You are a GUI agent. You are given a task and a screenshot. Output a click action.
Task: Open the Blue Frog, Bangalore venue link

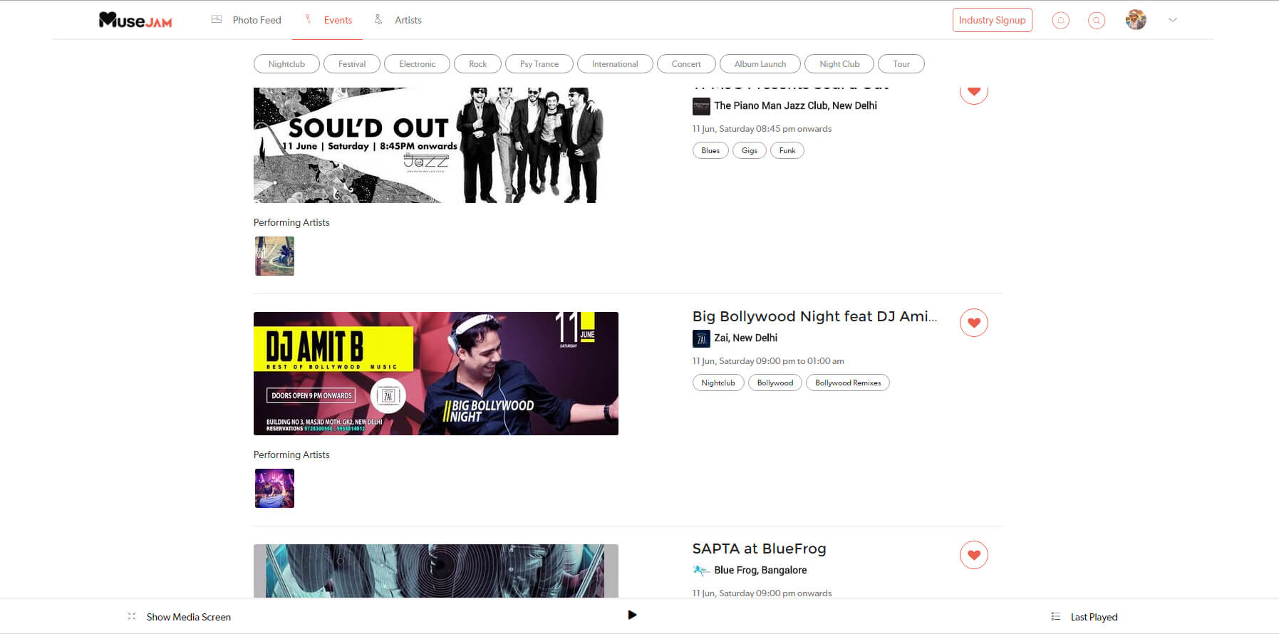pos(760,570)
